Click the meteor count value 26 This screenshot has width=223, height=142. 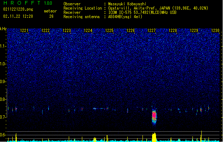pyautogui.click(x=51, y=16)
